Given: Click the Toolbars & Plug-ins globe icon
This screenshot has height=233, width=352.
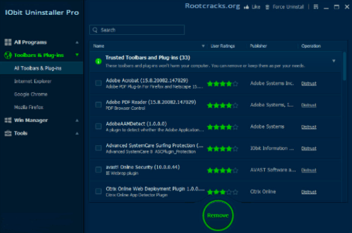Looking at the screenshot, I should point(8,55).
